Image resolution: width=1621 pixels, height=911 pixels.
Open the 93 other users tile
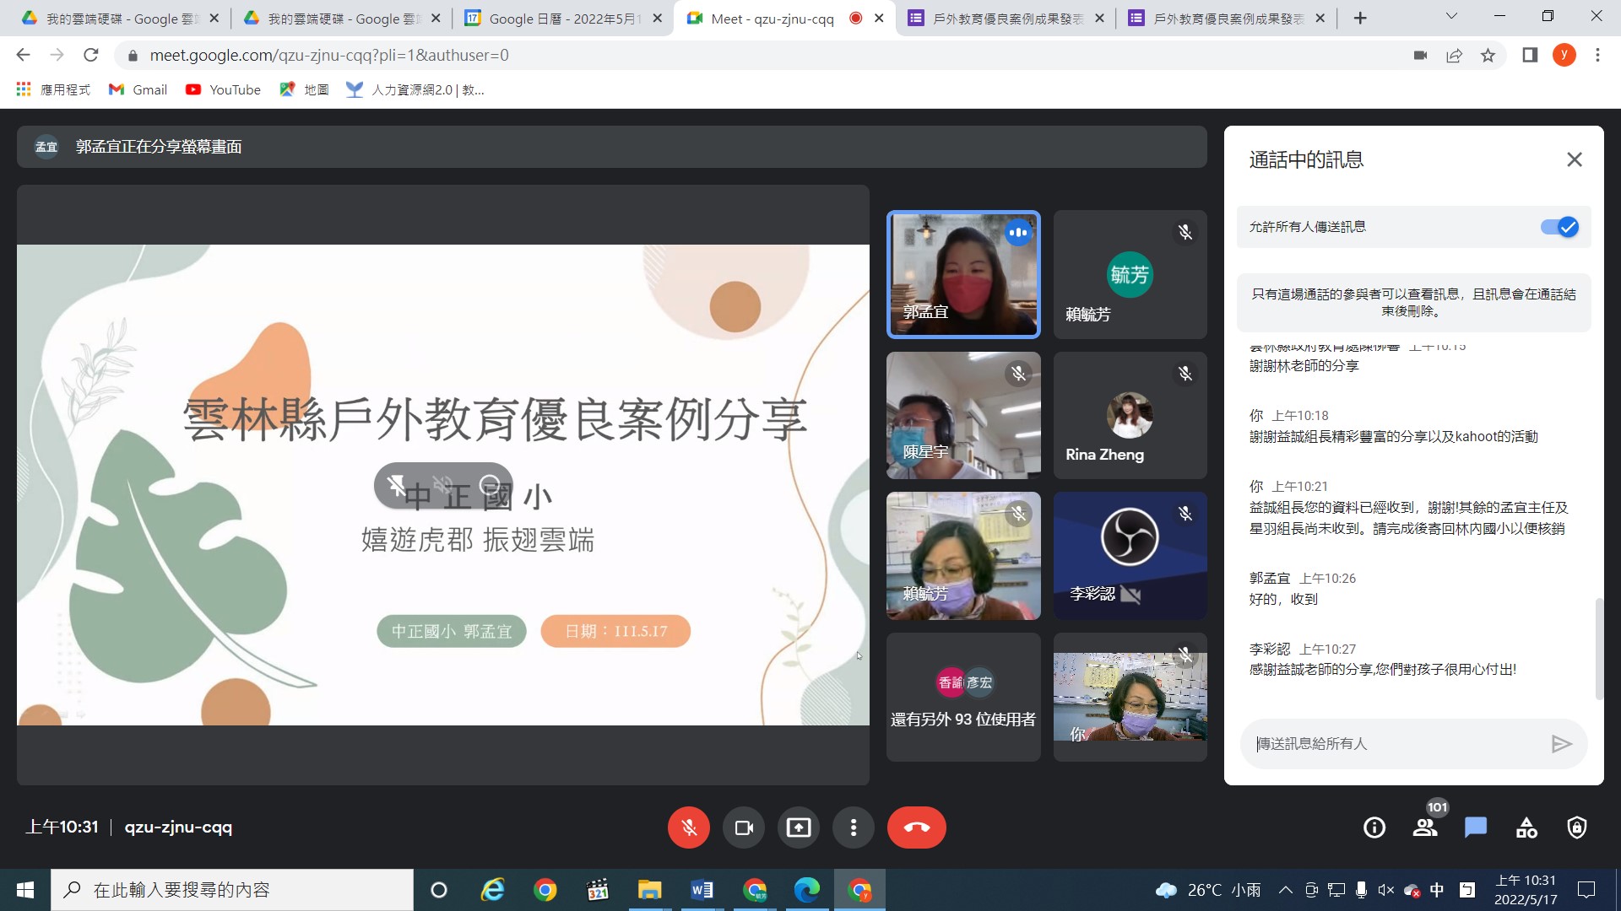[x=963, y=697]
